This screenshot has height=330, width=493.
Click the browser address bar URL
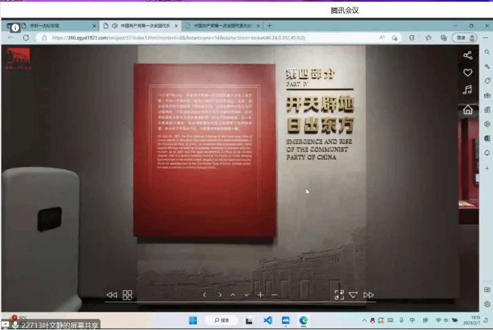179,38
